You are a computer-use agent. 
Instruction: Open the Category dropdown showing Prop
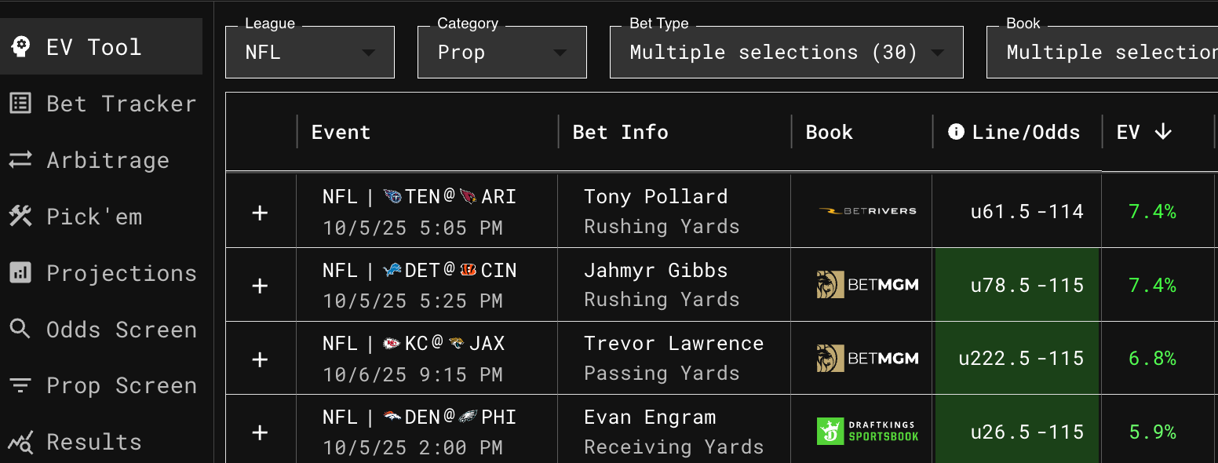click(x=501, y=52)
